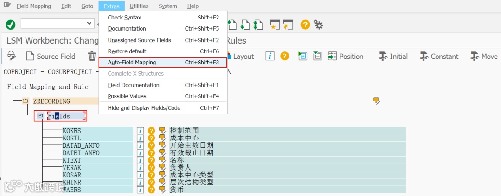Image resolution: width=501 pixels, height=196 pixels.
Task: Click the description text 有效截止日期
Action: (192, 153)
